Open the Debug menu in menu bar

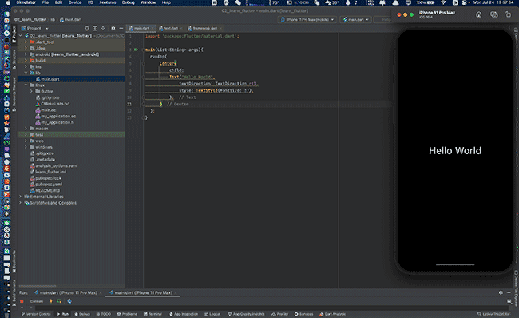click(128, 2)
